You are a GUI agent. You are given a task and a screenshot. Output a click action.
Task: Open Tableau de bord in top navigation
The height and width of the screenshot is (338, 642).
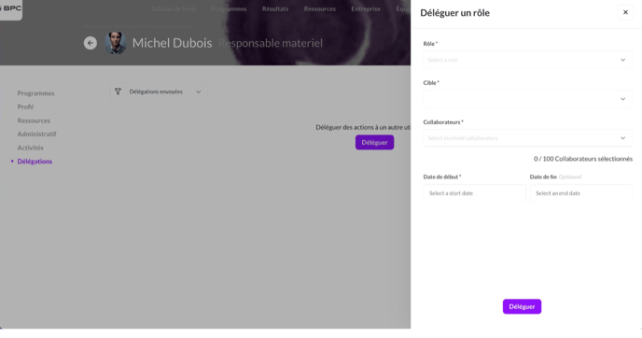174,8
